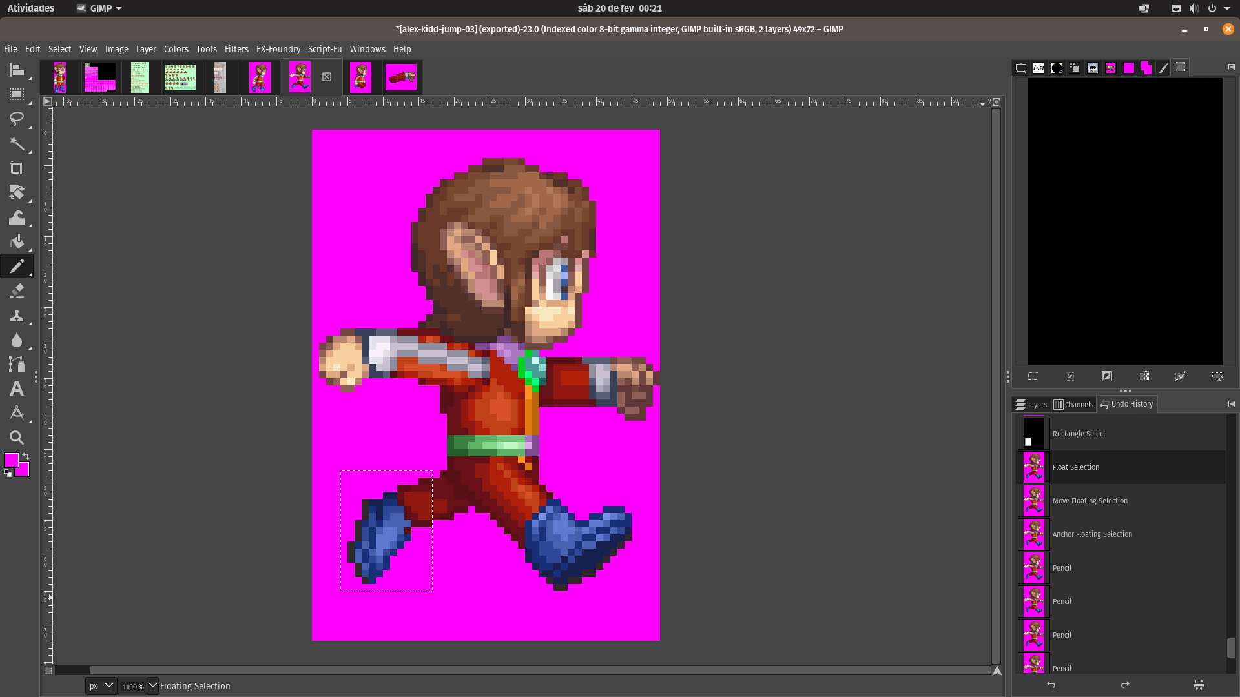Open the Layer menu
The width and height of the screenshot is (1240, 697).
[146, 49]
